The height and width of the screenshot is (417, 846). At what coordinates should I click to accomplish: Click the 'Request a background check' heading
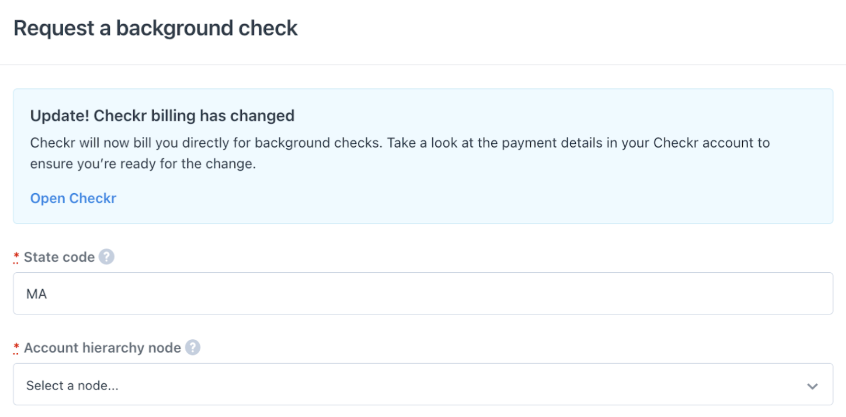[x=156, y=28]
